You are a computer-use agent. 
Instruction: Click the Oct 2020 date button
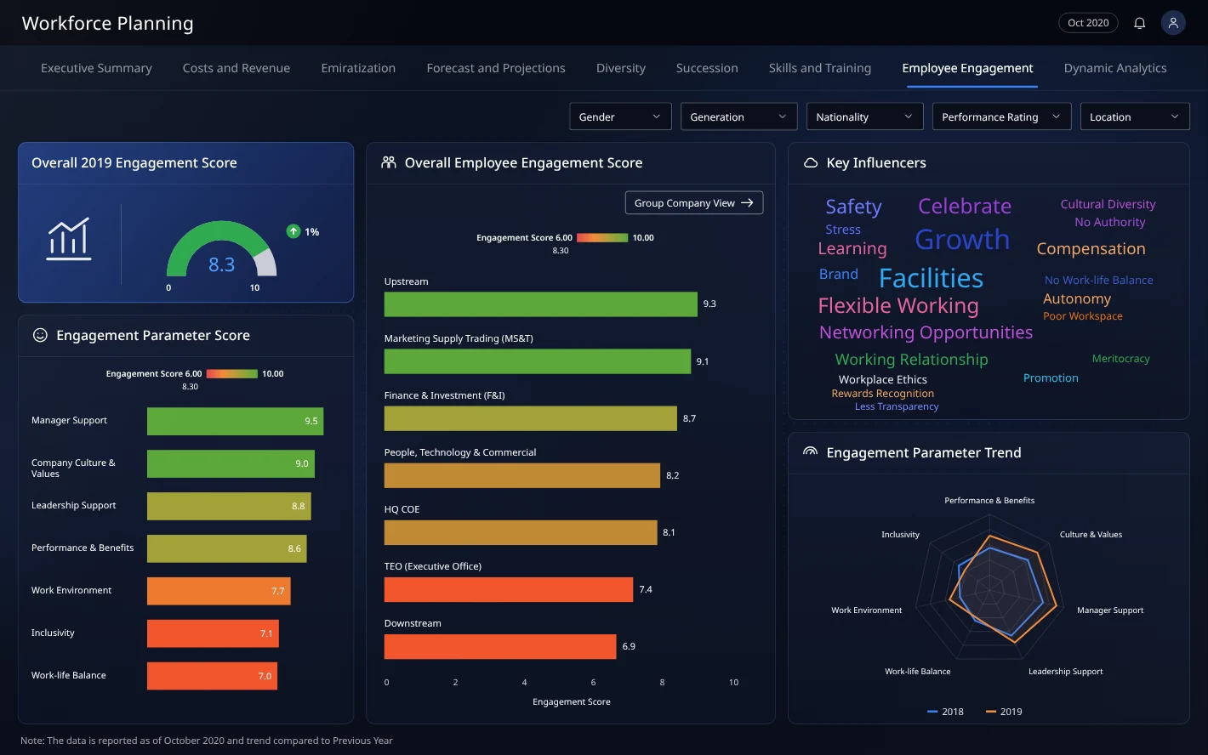coord(1088,23)
